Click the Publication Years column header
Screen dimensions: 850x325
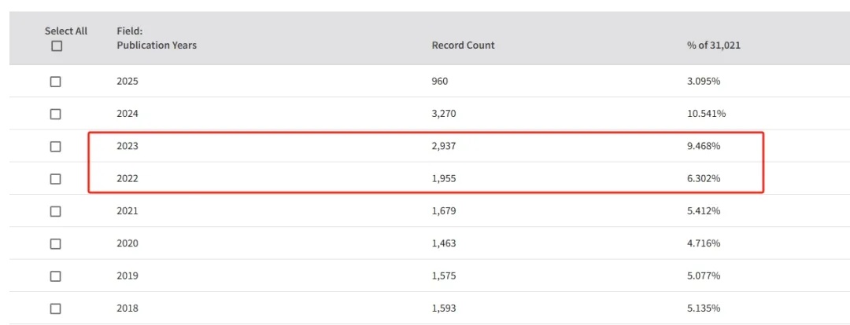click(x=157, y=46)
